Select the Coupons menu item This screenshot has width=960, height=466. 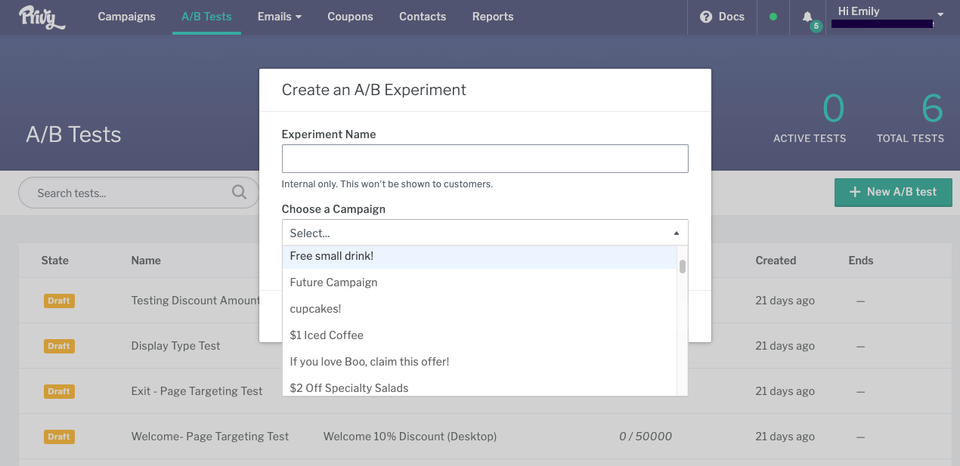pyautogui.click(x=350, y=17)
